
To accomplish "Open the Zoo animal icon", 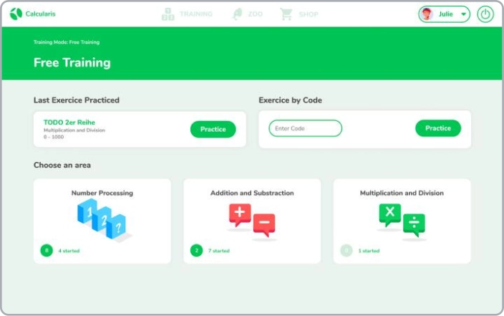I will tap(237, 14).
